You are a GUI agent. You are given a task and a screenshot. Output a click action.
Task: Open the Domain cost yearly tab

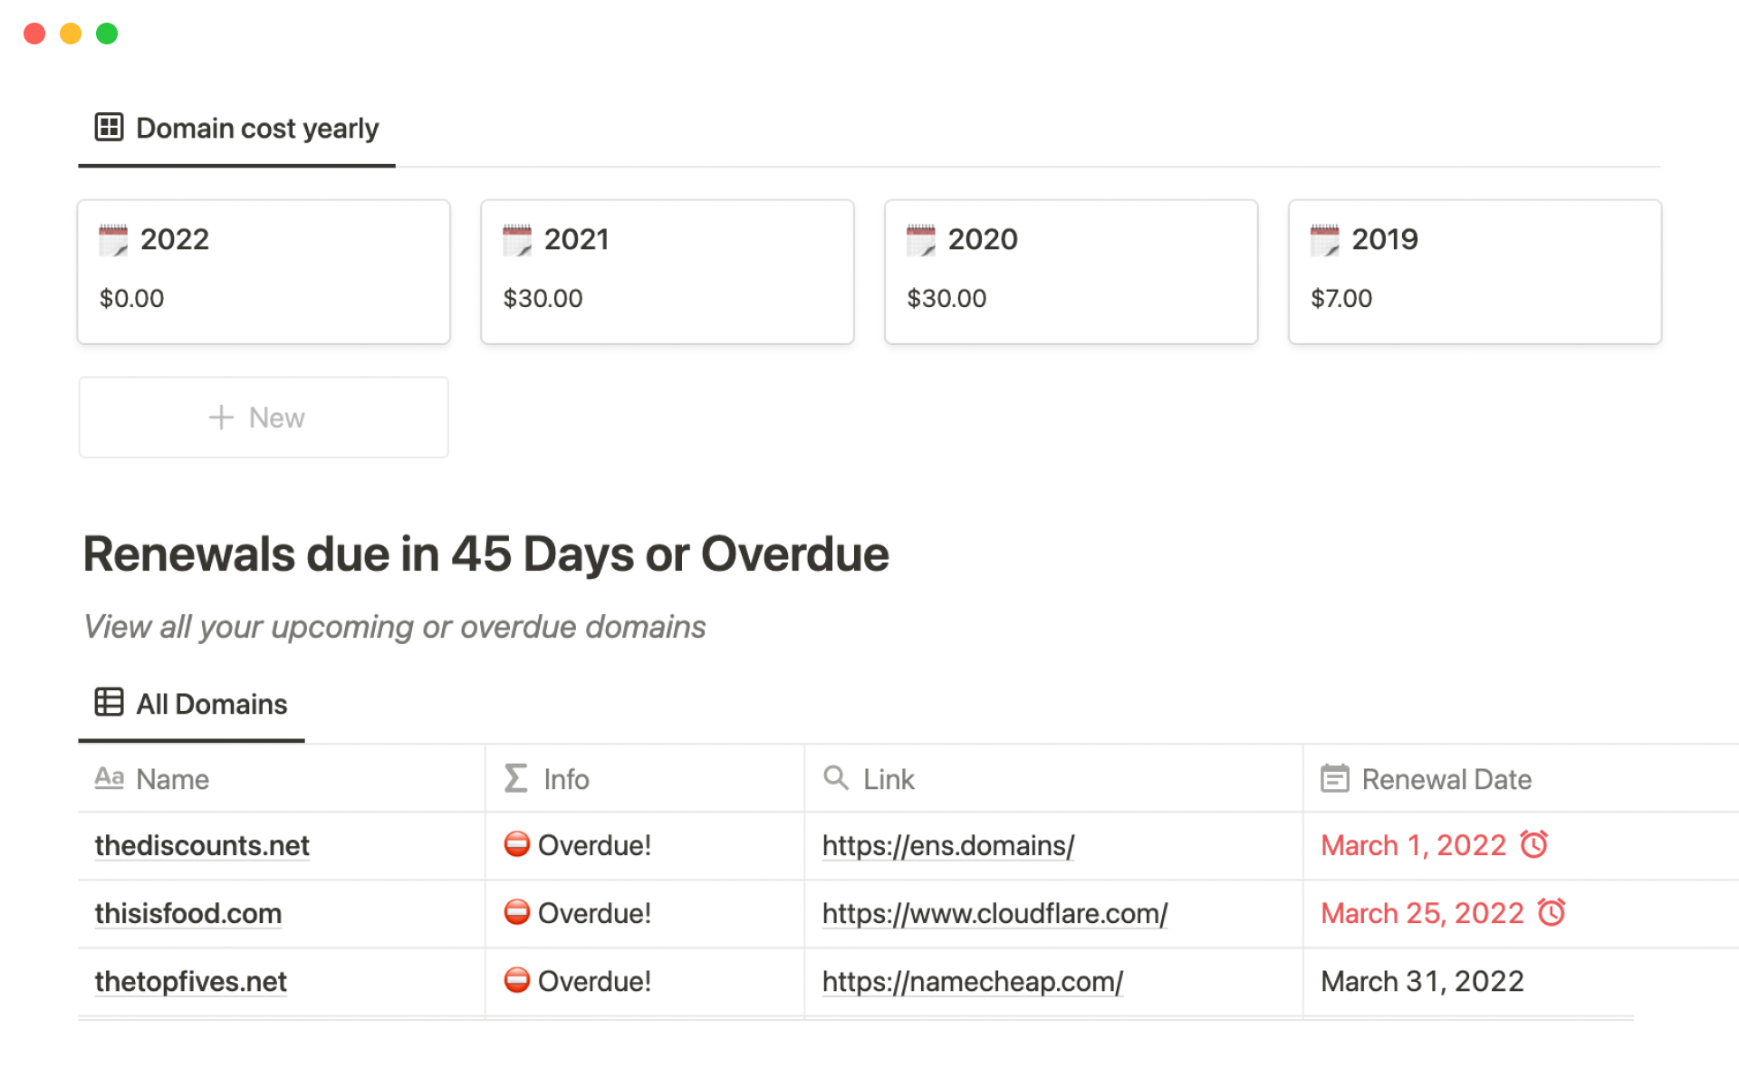tap(256, 129)
